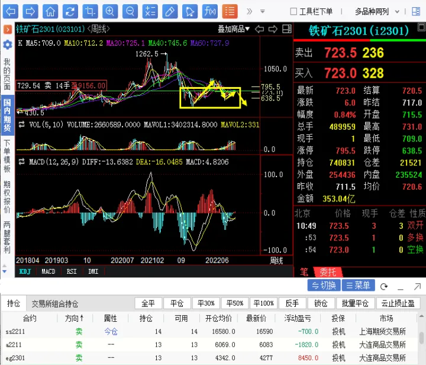426x365 pixels.
Task: Expand more toolbar items with double chevron
Action: 250,11
